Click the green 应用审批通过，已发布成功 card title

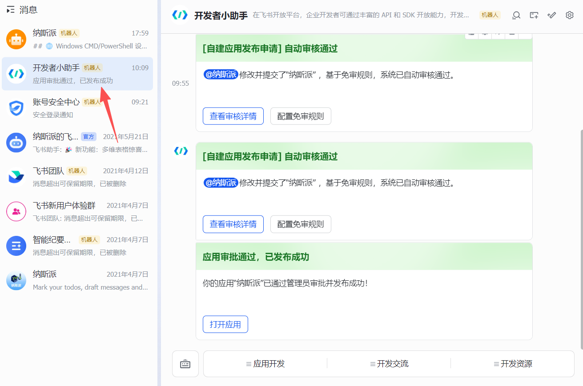(x=256, y=257)
